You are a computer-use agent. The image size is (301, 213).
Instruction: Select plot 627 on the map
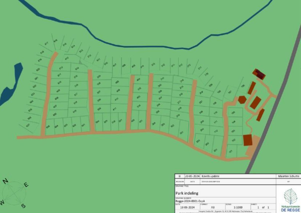pyautogui.click(x=28, y=125)
